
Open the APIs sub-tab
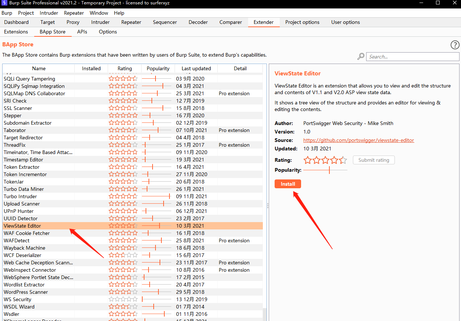click(x=82, y=32)
